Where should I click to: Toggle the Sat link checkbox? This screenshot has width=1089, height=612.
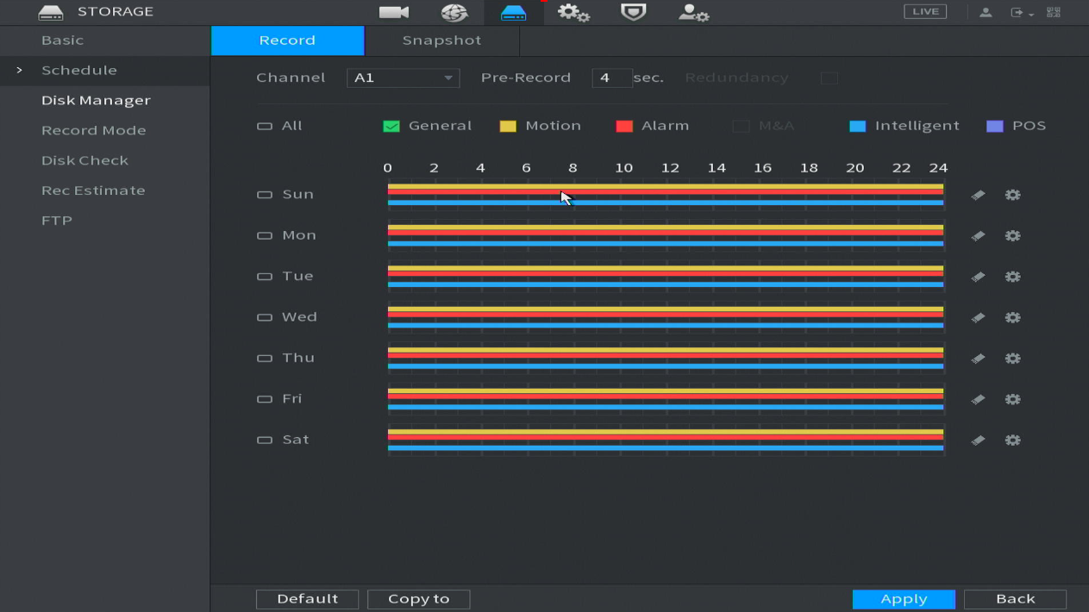click(x=264, y=440)
